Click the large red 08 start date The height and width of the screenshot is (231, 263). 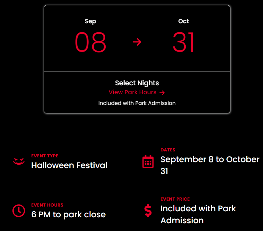click(x=90, y=42)
